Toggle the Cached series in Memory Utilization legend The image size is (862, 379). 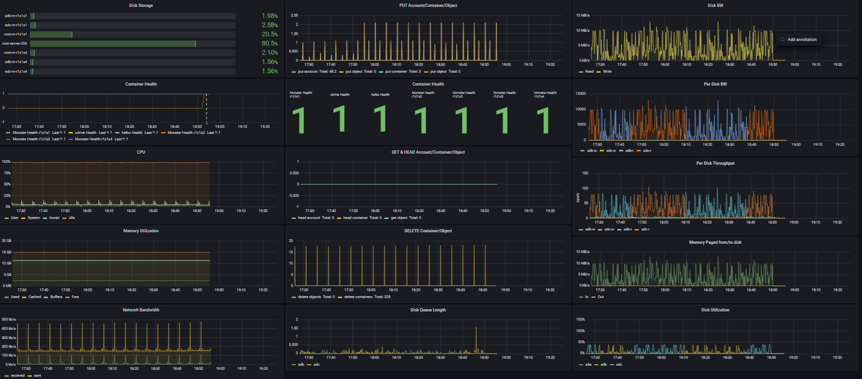(x=35, y=297)
